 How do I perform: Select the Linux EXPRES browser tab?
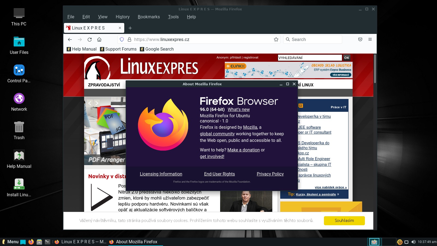tap(94, 28)
